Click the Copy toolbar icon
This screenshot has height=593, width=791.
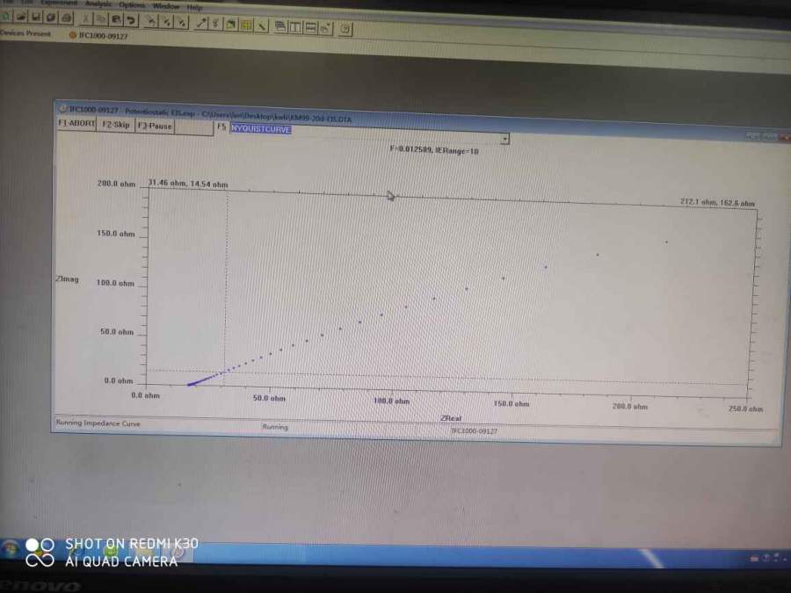(x=101, y=19)
